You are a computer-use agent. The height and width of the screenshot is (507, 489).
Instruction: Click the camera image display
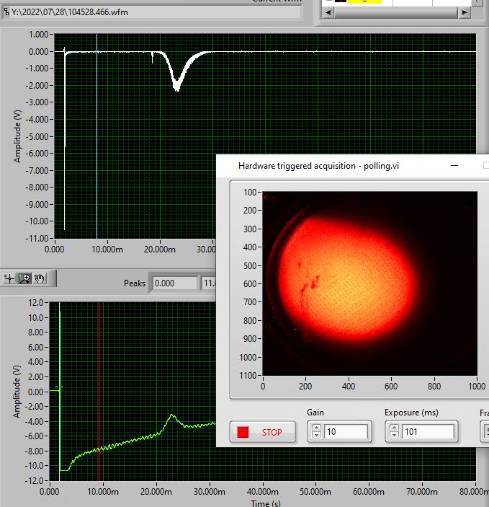[369, 283]
